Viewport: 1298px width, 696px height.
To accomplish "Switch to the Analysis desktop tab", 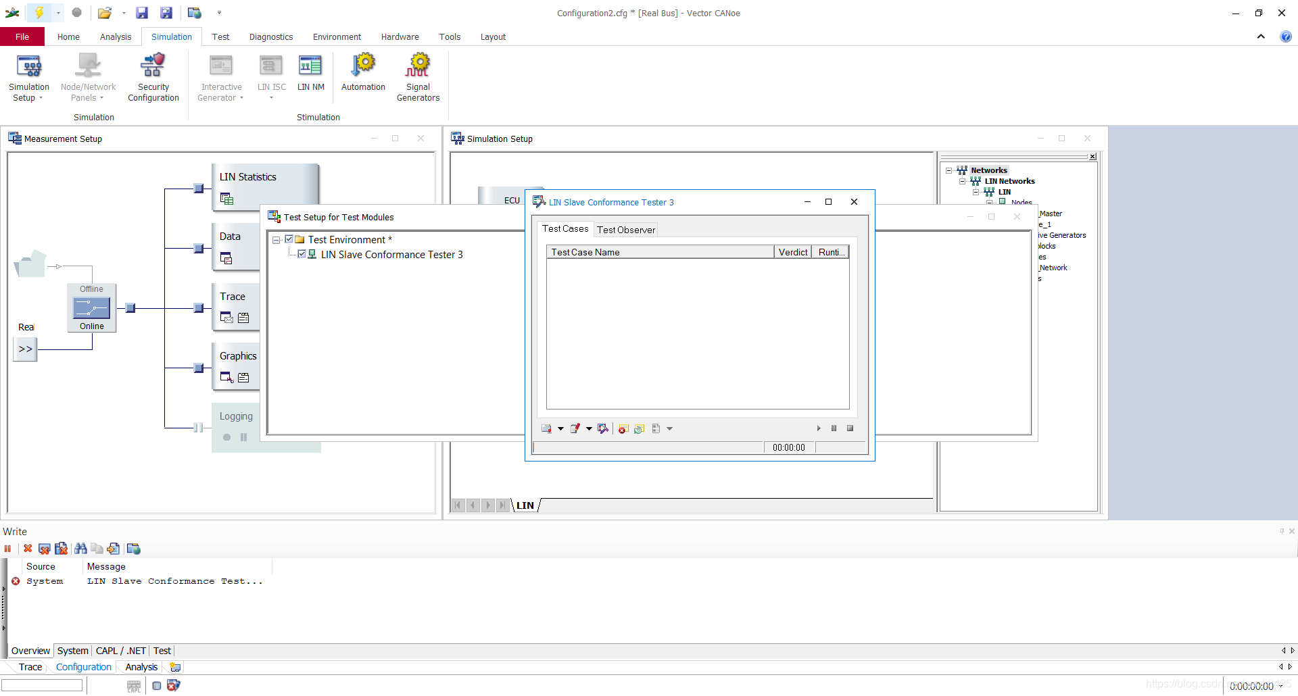I will [141, 667].
